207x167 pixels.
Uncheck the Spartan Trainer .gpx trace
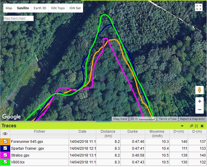[5, 148]
